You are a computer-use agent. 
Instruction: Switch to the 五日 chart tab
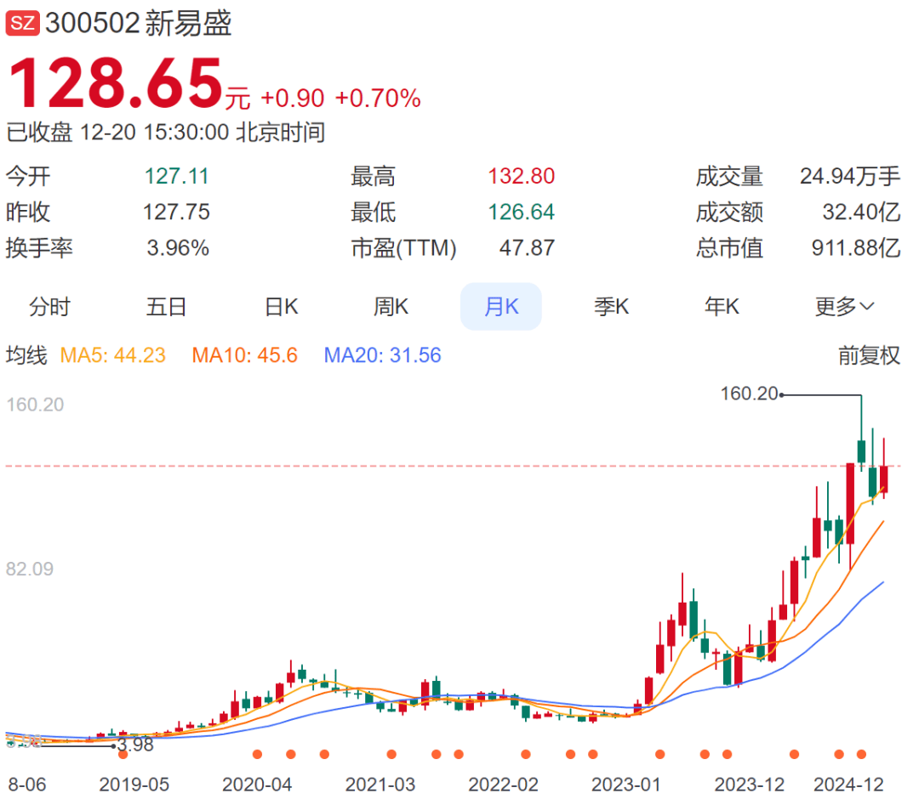(166, 306)
